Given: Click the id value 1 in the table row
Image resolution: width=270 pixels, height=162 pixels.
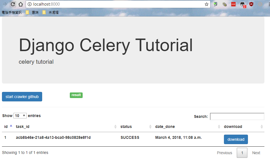Looking at the screenshot, I should (x=5, y=137).
